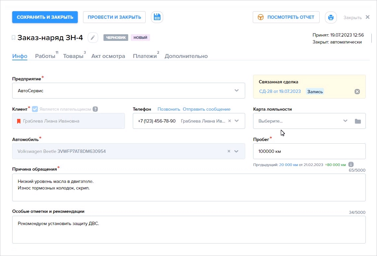This screenshot has height=256, width=377.
Task: Toggle the Является плательщиком checkbox
Action: click(x=35, y=109)
